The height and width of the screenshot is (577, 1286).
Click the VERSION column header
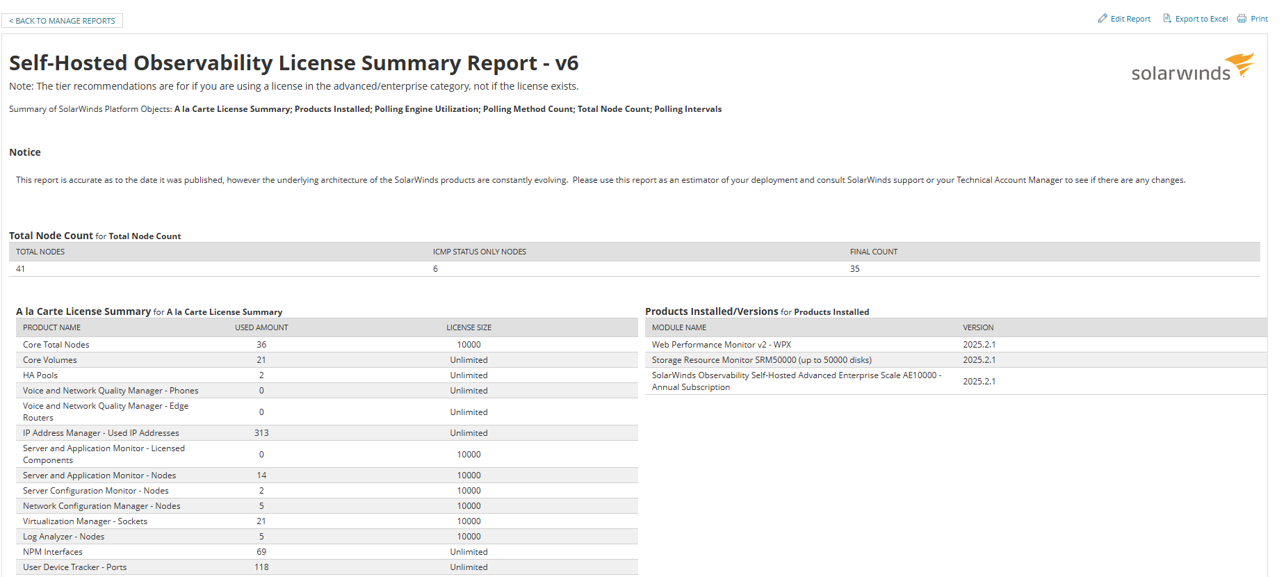tap(978, 327)
